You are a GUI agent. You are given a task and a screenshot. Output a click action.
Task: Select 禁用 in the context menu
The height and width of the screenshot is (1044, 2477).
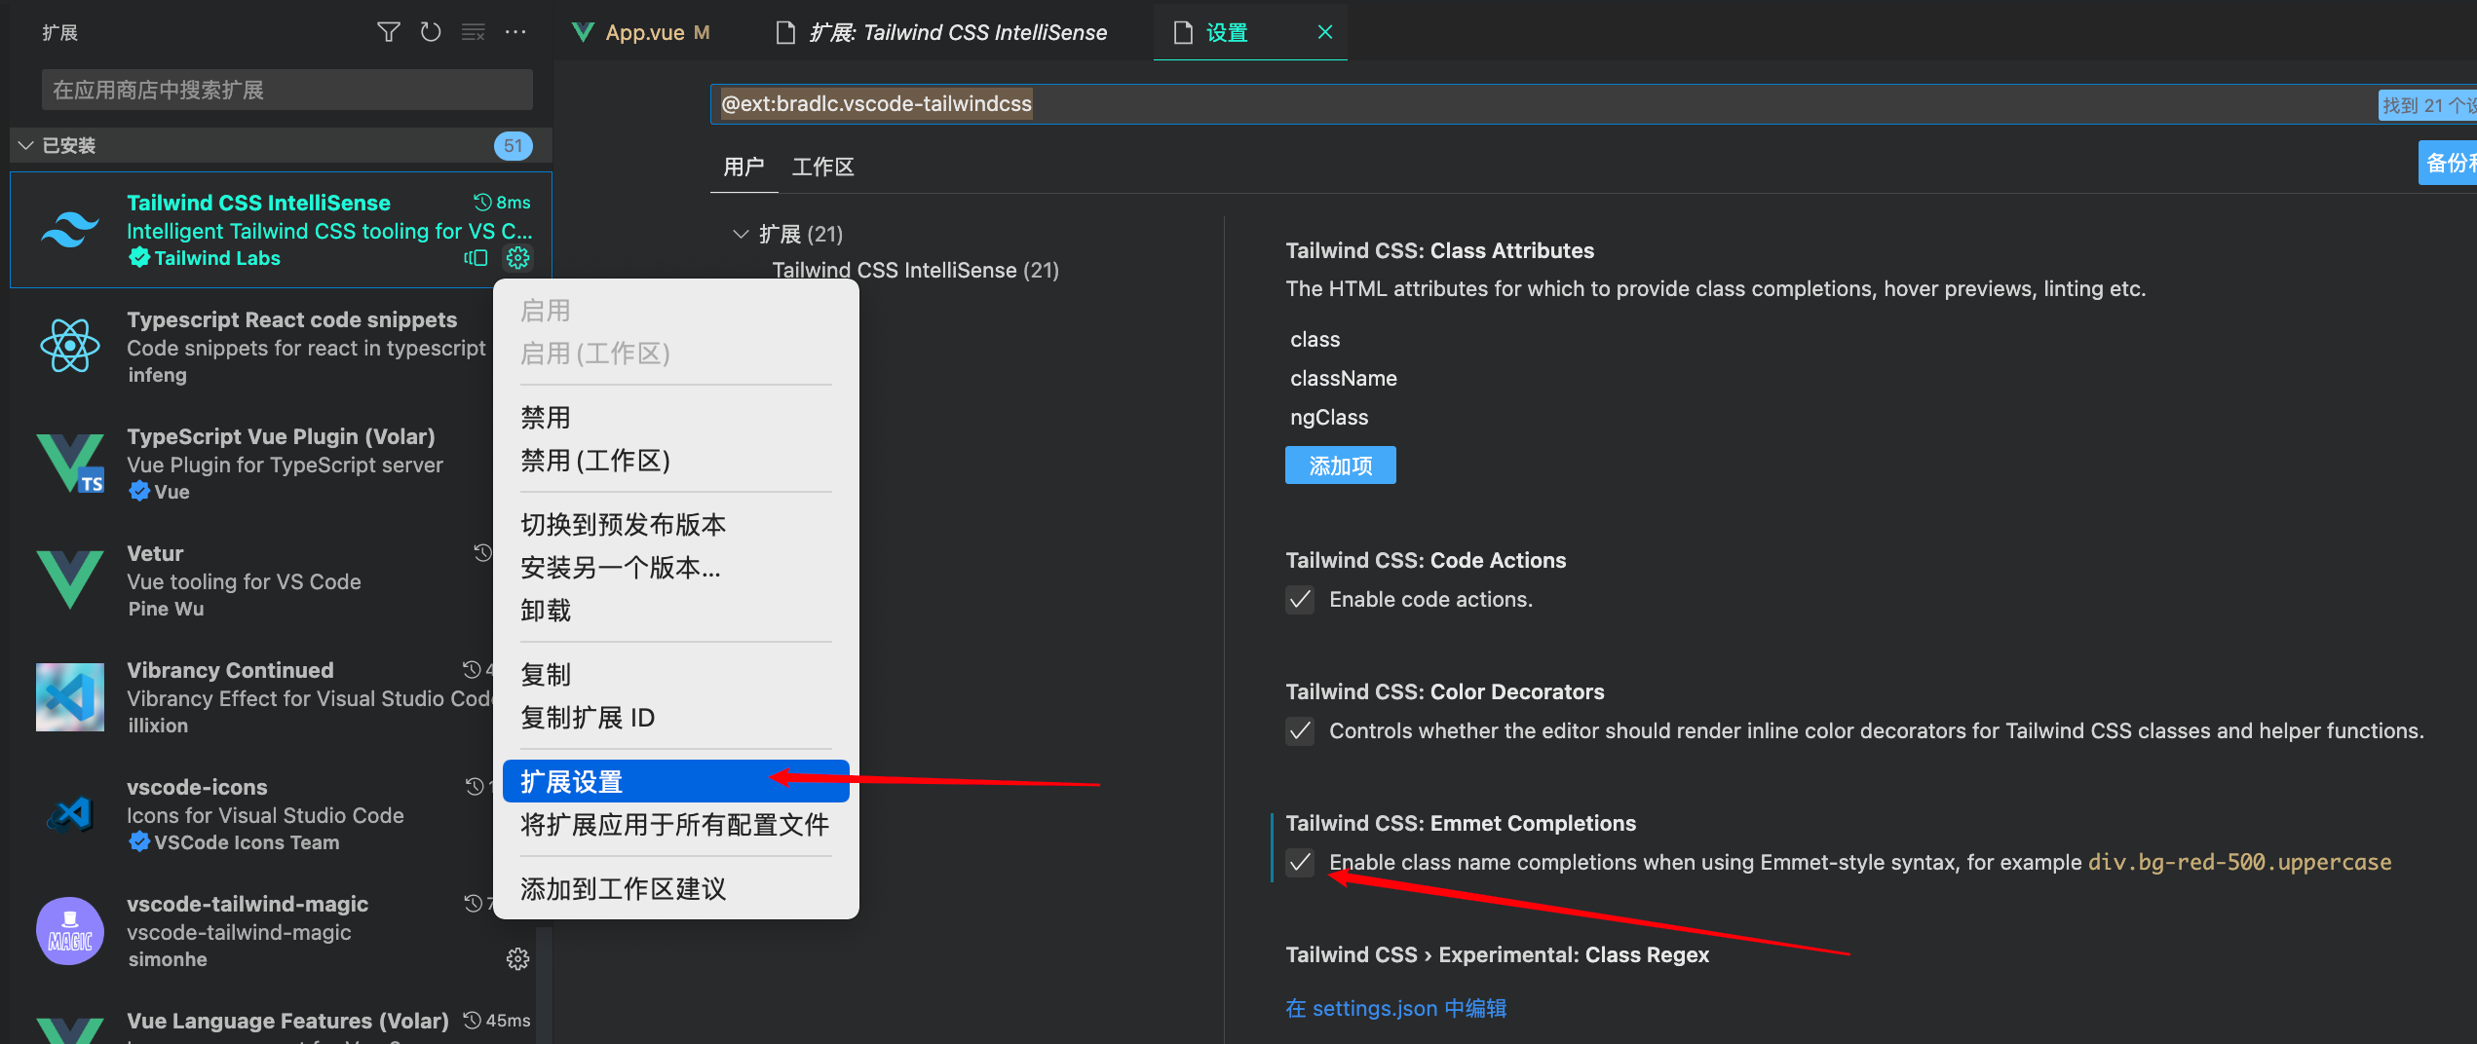coord(676,417)
